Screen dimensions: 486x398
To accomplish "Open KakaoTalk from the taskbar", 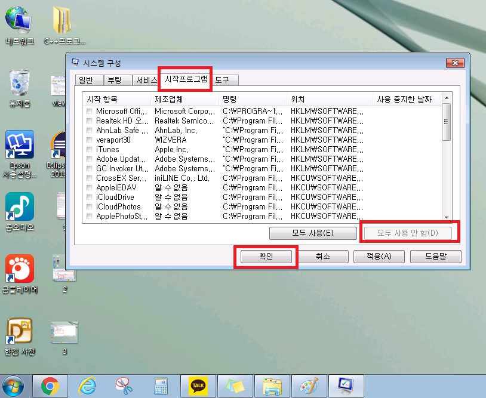I will coord(198,386).
